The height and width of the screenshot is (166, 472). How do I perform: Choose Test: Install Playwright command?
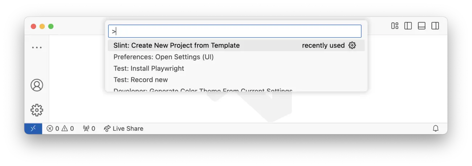tap(149, 68)
